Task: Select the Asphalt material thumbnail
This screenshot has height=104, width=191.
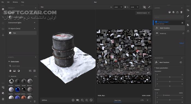Action: point(17,81)
